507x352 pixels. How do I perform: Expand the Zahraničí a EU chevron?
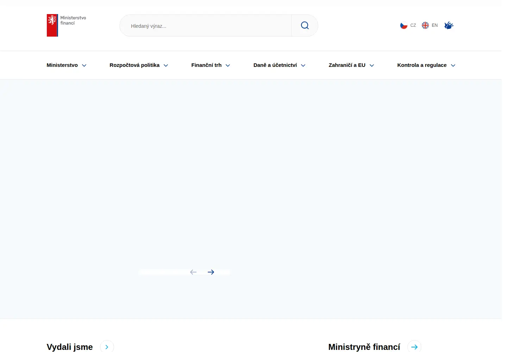pyautogui.click(x=372, y=65)
